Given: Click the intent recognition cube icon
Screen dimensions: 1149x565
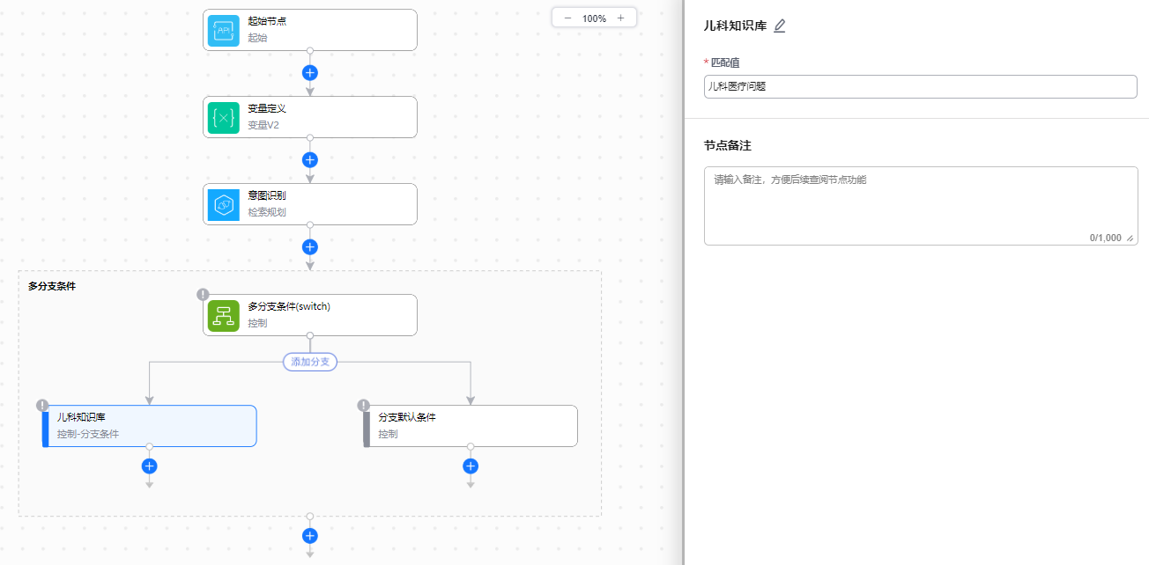Looking at the screenshot, I should [x=224, y=205].
